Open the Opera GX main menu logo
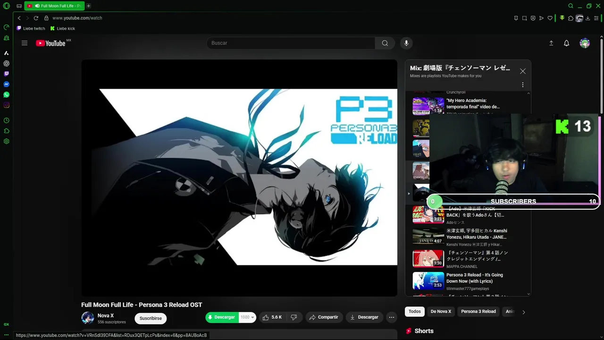The height and width of the screenshot is (340, 604). [x=7, y=6]
